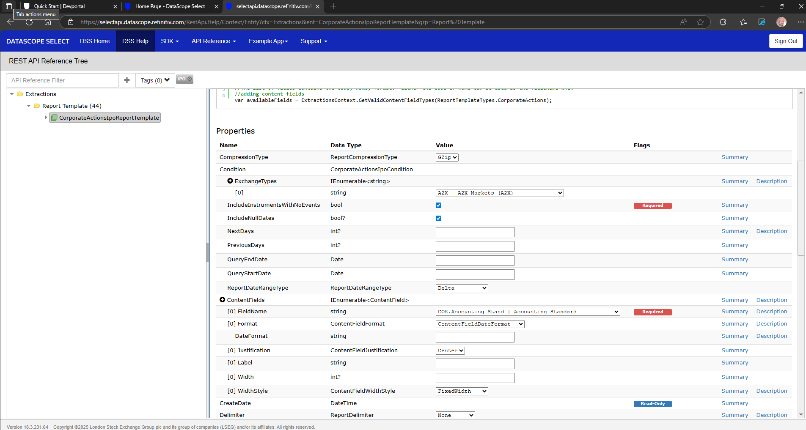The image size is (806, 430).
Task: Open the A2X Markets exchange dropdown
Action: [x=500, y=193]
